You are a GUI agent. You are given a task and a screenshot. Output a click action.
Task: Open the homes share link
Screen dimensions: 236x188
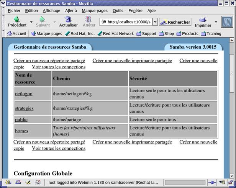pos(21,131)
